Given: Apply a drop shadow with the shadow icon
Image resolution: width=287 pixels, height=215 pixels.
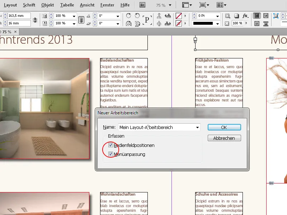Looking at the screenshot, I should 236,16.
